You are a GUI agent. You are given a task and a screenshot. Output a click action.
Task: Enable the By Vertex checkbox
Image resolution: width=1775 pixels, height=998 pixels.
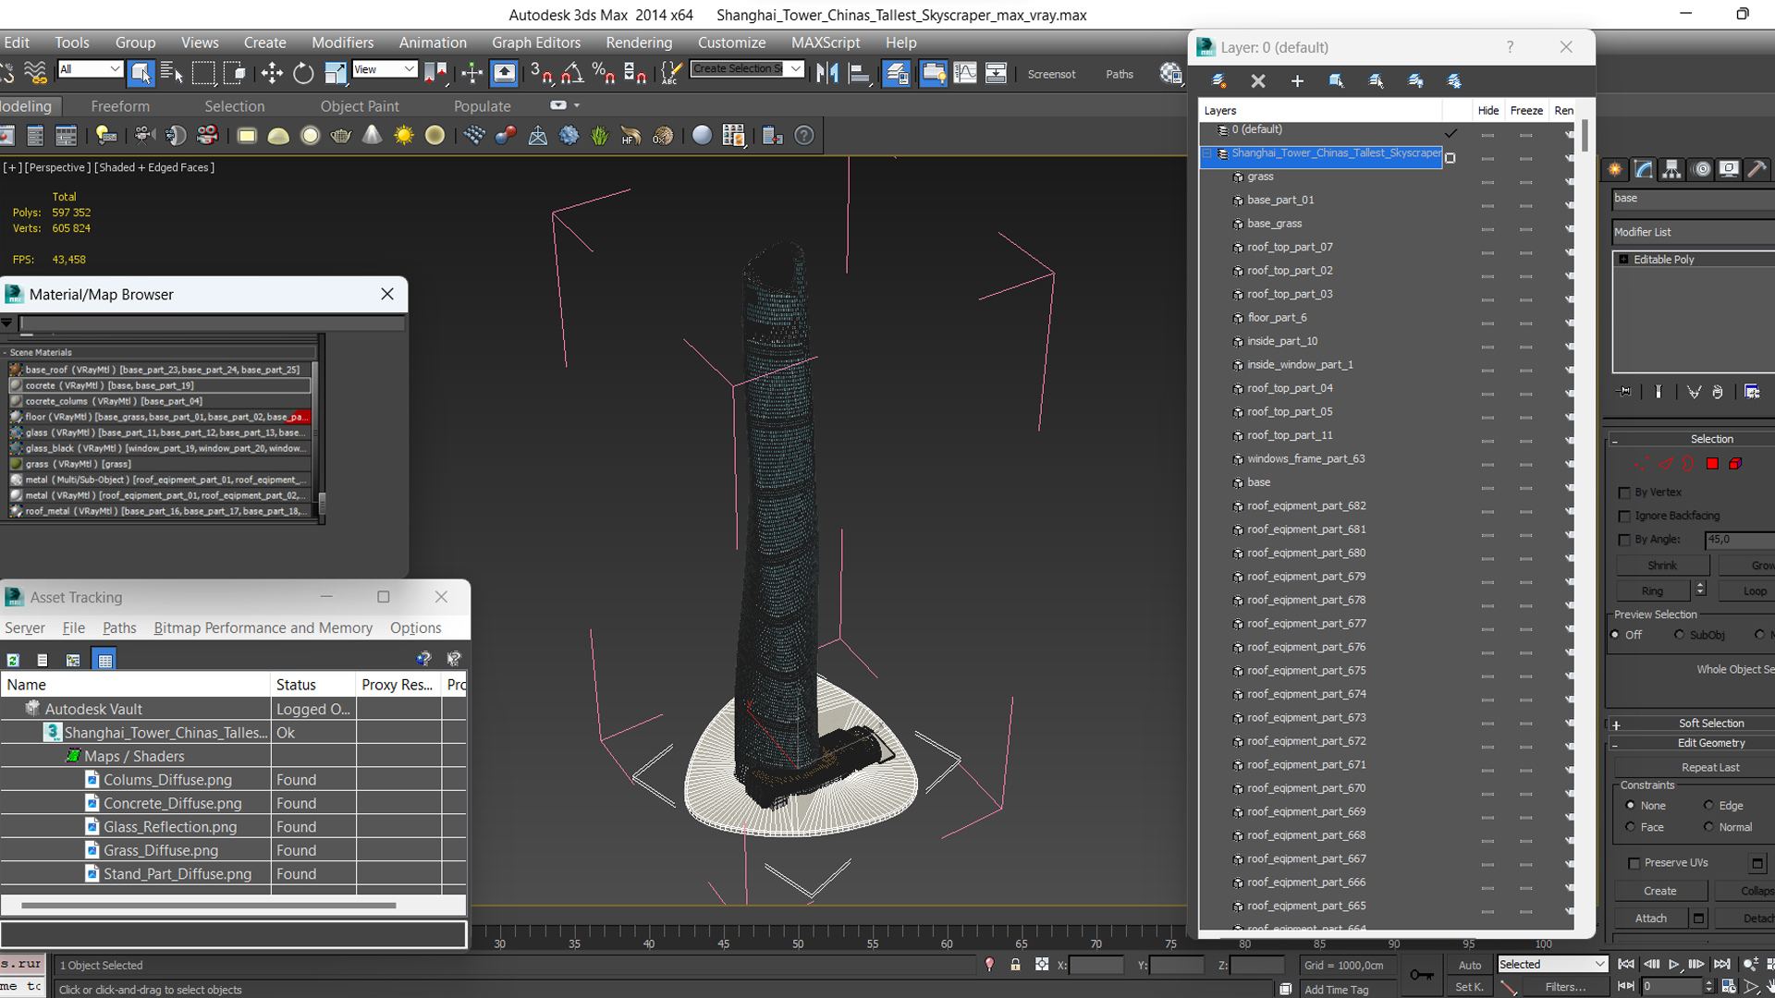point(1624,493)
